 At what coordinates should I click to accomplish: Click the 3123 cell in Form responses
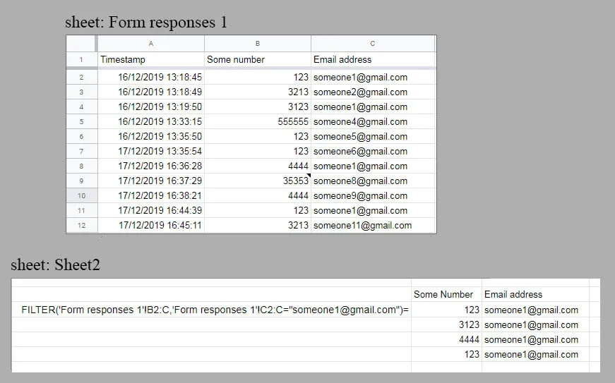tap(258, 107)
